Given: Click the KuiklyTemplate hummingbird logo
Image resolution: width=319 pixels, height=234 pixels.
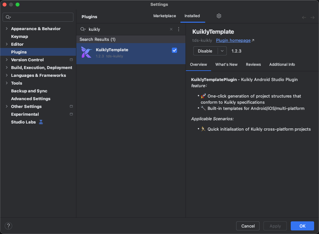Looking at the screenshot, I should tap(86, 53).
